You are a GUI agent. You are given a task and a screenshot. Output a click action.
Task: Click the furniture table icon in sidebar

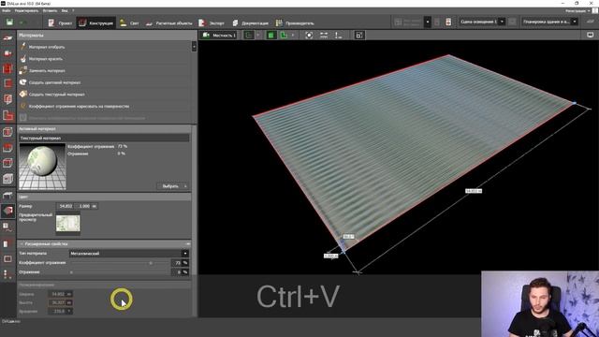click(7, 196)
